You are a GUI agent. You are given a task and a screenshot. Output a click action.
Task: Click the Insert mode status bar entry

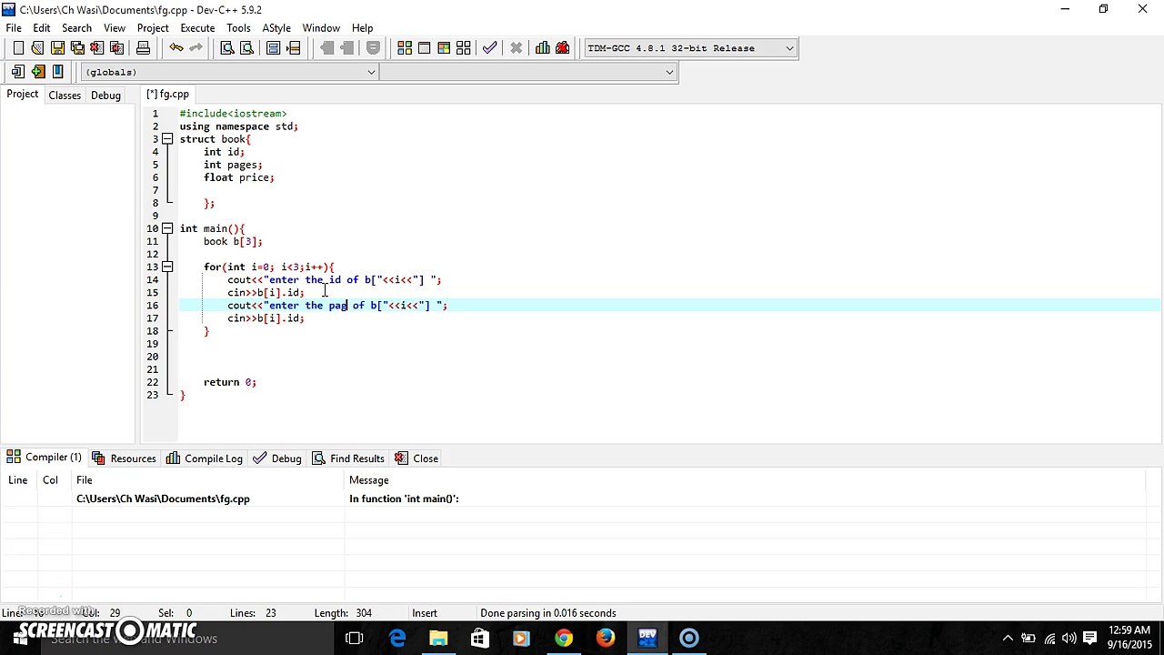click(424, 613)
